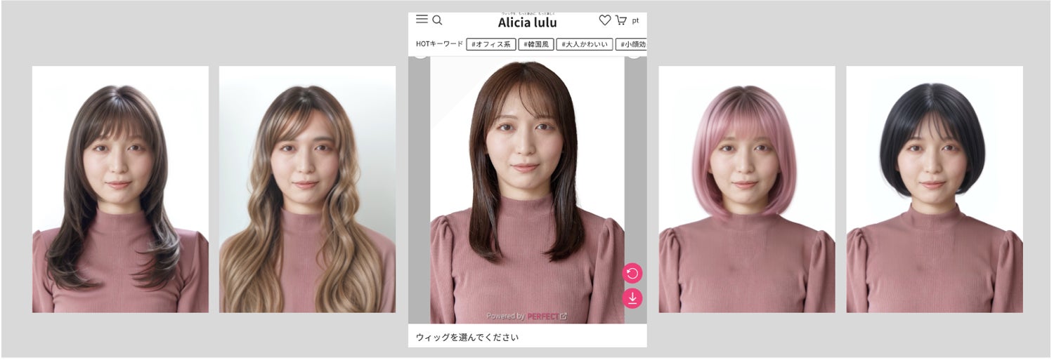Click the magnifying glass search icon
The image size is (1054, 360).
point(437,20)
